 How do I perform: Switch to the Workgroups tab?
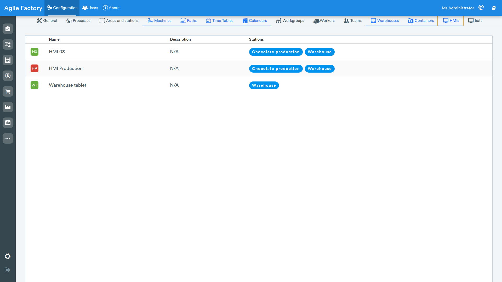click(290, 21)
